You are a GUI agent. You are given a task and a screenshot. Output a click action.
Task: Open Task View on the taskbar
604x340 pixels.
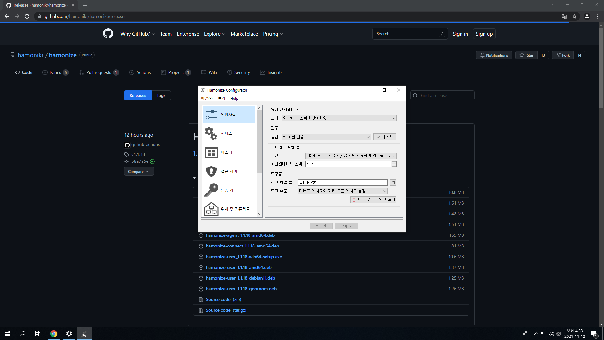coord(38,334)
